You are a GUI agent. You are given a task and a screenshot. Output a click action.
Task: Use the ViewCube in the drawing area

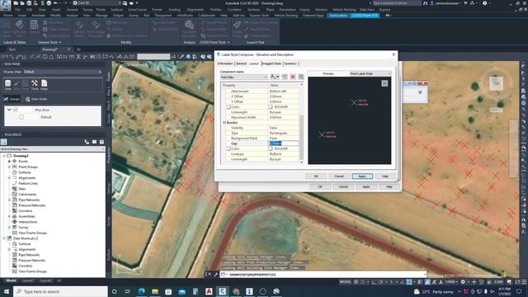pyautogui.click(x=496, y=82)
